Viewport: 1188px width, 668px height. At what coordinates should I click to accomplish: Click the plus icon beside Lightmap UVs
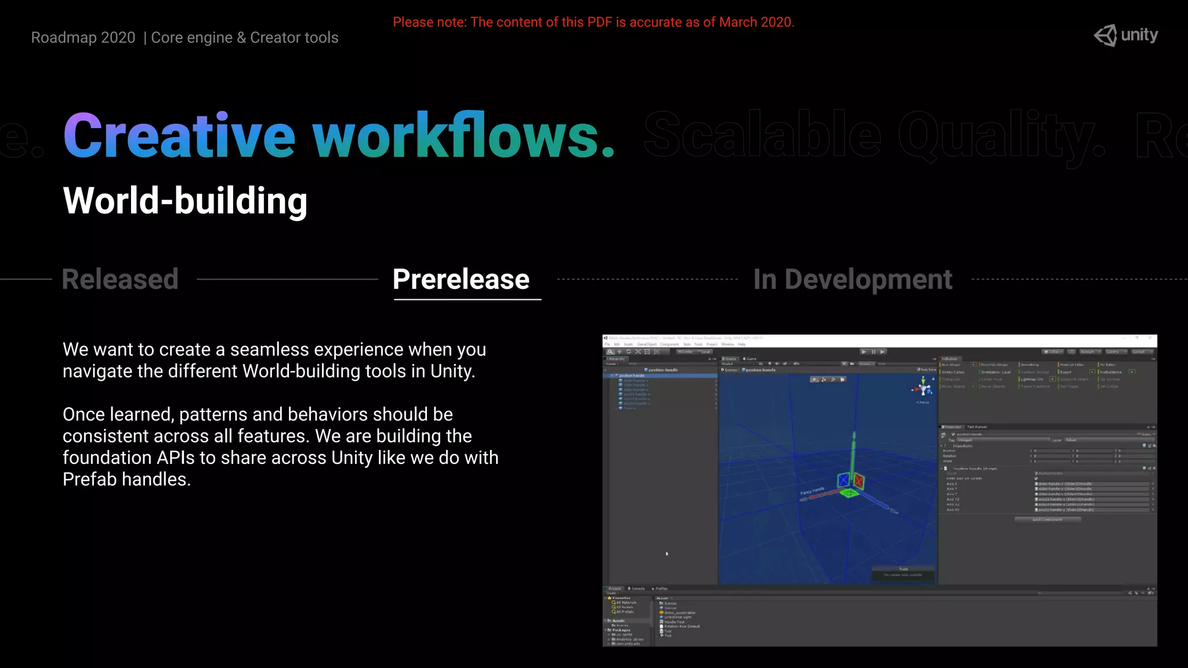coord(1052,379)
